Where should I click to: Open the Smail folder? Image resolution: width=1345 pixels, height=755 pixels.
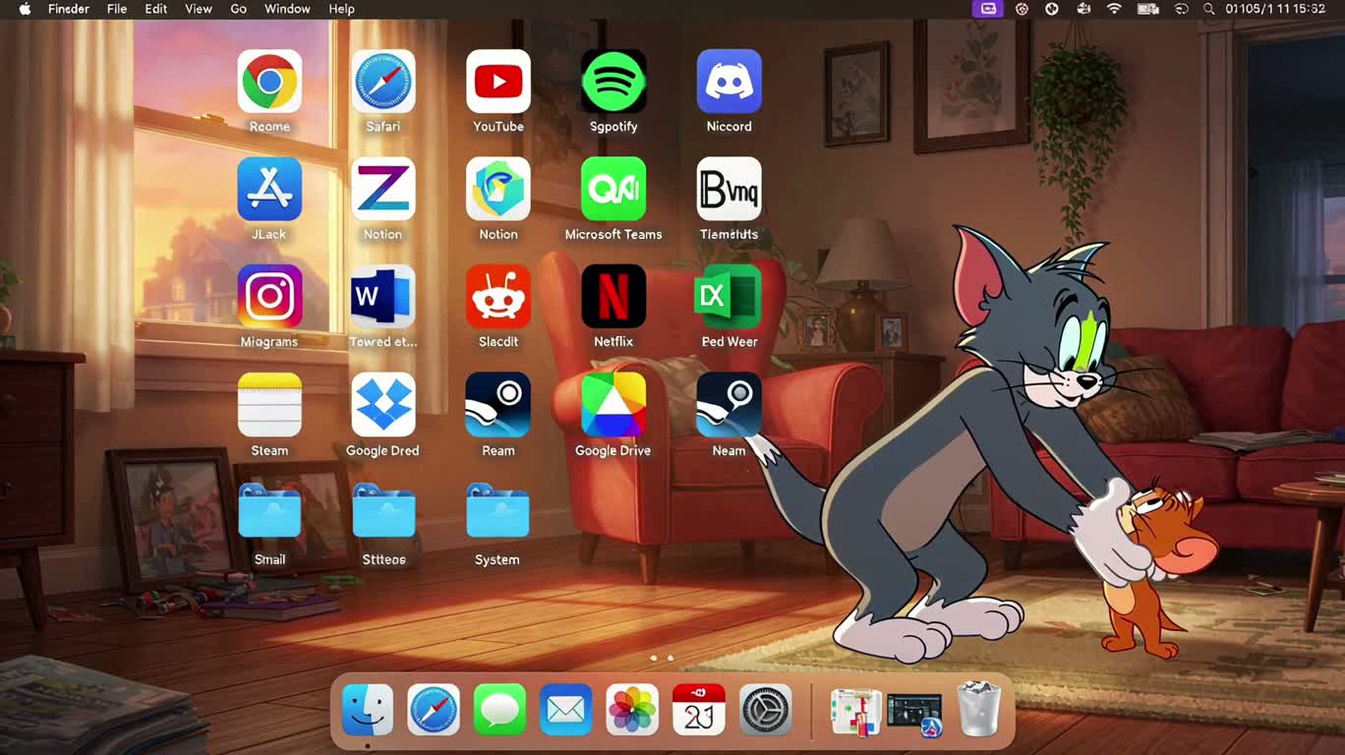click(269, 511)
